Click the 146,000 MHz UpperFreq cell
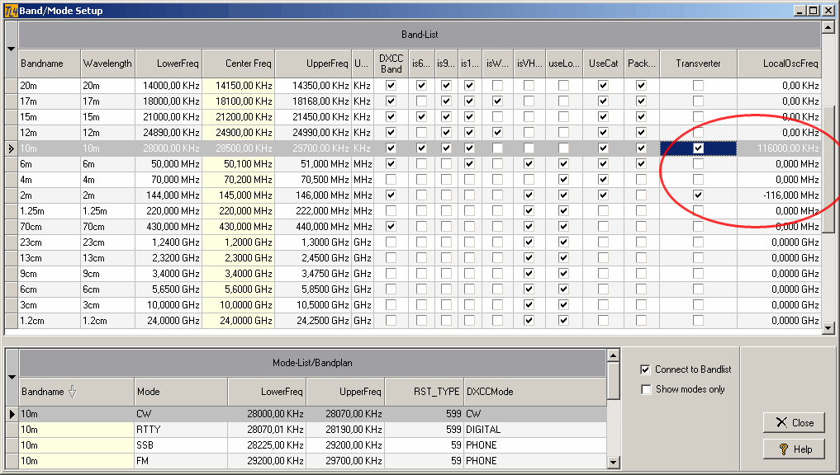This screenshot has height=475, width=840. pyautogui.click(x=313, y=195)
